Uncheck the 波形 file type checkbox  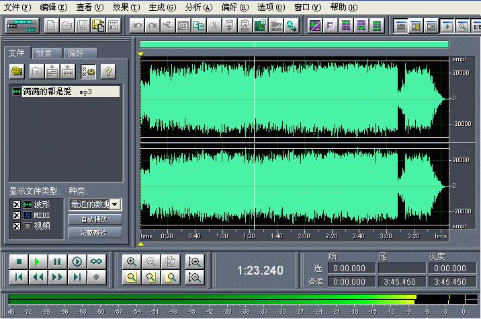coord(16,205)
